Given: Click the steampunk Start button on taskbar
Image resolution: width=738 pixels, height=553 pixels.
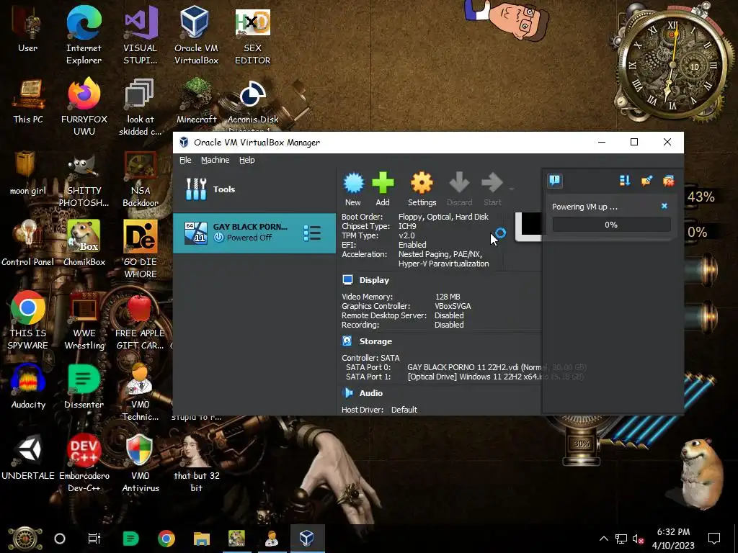Looking at the screenshot, I should (25, 539).
